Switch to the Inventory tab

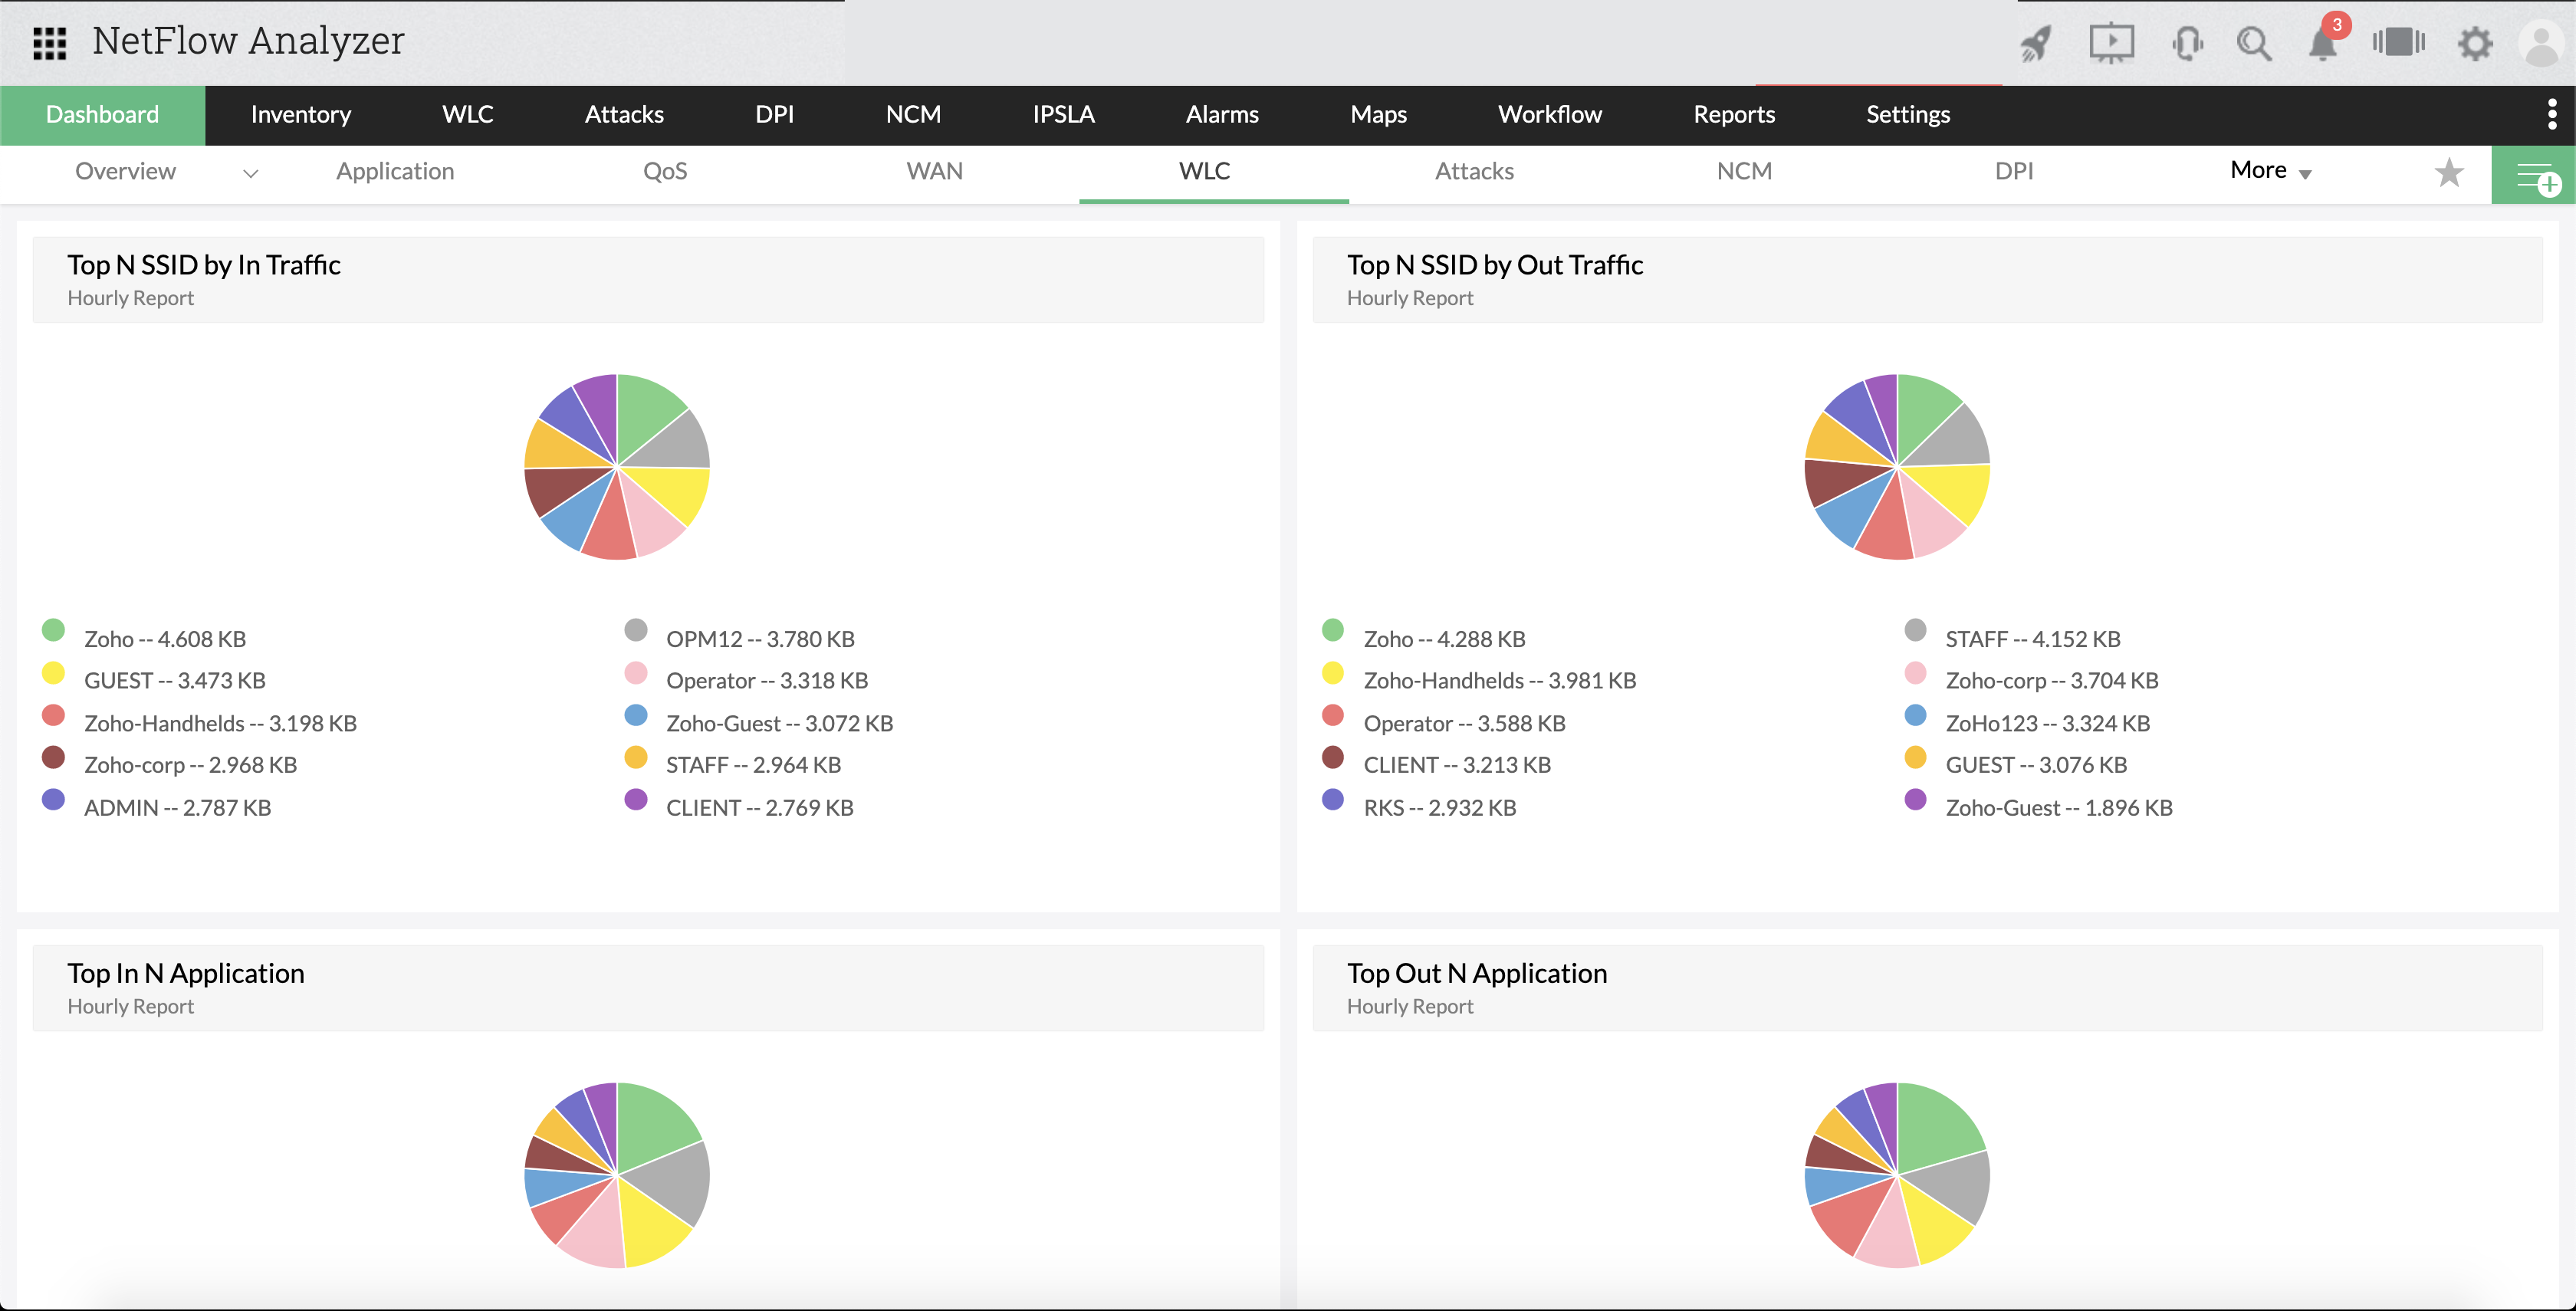tap(300, 115)
